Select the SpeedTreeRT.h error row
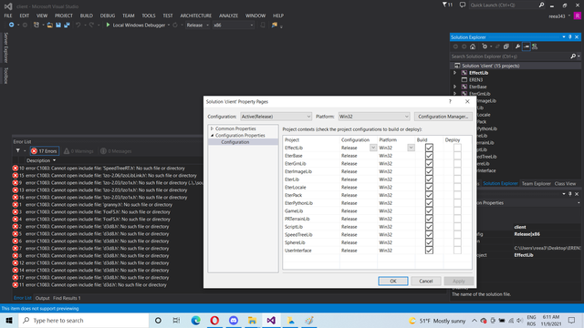Viewport: 584px width, 328px height. click(108, 168)
